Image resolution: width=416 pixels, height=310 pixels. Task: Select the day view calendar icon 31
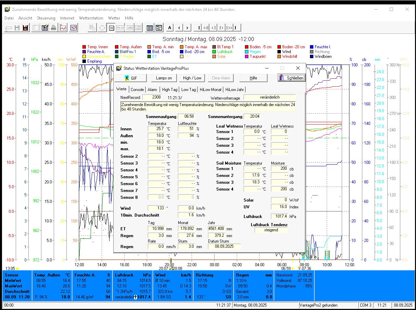coord(111,28)
